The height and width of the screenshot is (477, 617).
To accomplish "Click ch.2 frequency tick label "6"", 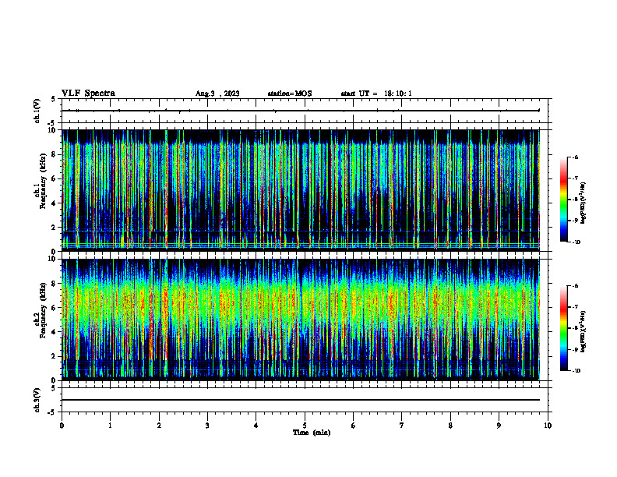I will [x=54, y=308].
